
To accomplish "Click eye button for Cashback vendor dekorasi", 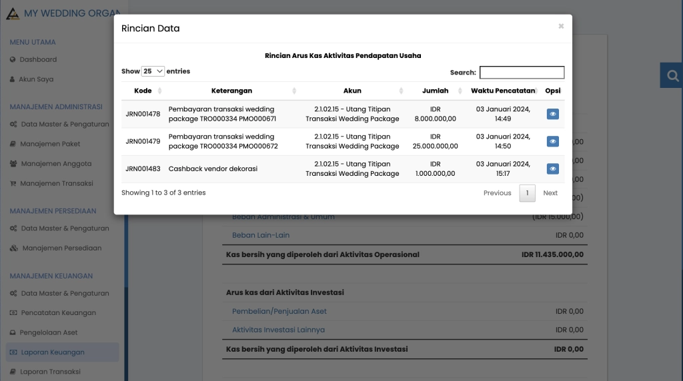I will click(x=552, y=169).
